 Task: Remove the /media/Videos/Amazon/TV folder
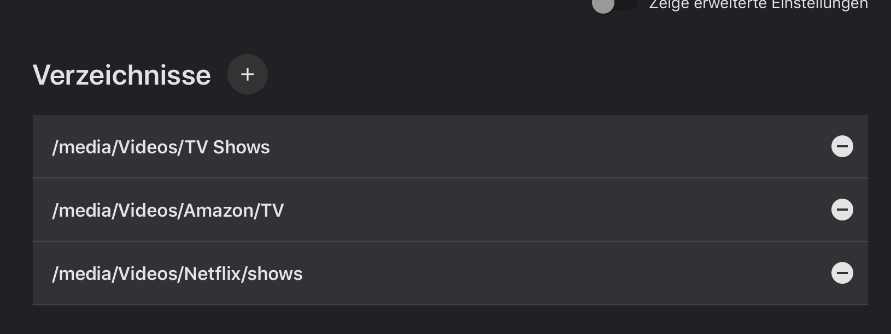coord(842,210)
